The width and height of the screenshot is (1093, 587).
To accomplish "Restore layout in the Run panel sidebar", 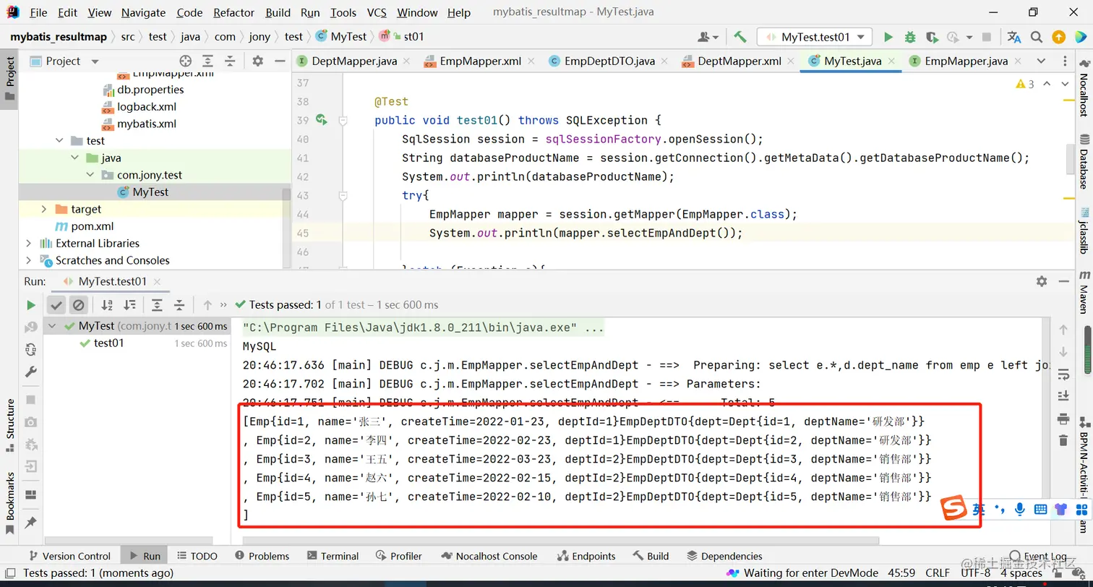I will click(31, 494).
